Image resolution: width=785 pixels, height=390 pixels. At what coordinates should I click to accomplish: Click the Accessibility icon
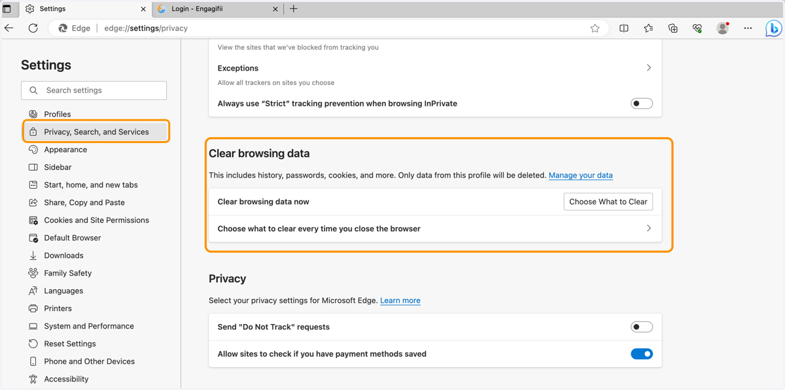pyautogui.click(x=33, y=379)
